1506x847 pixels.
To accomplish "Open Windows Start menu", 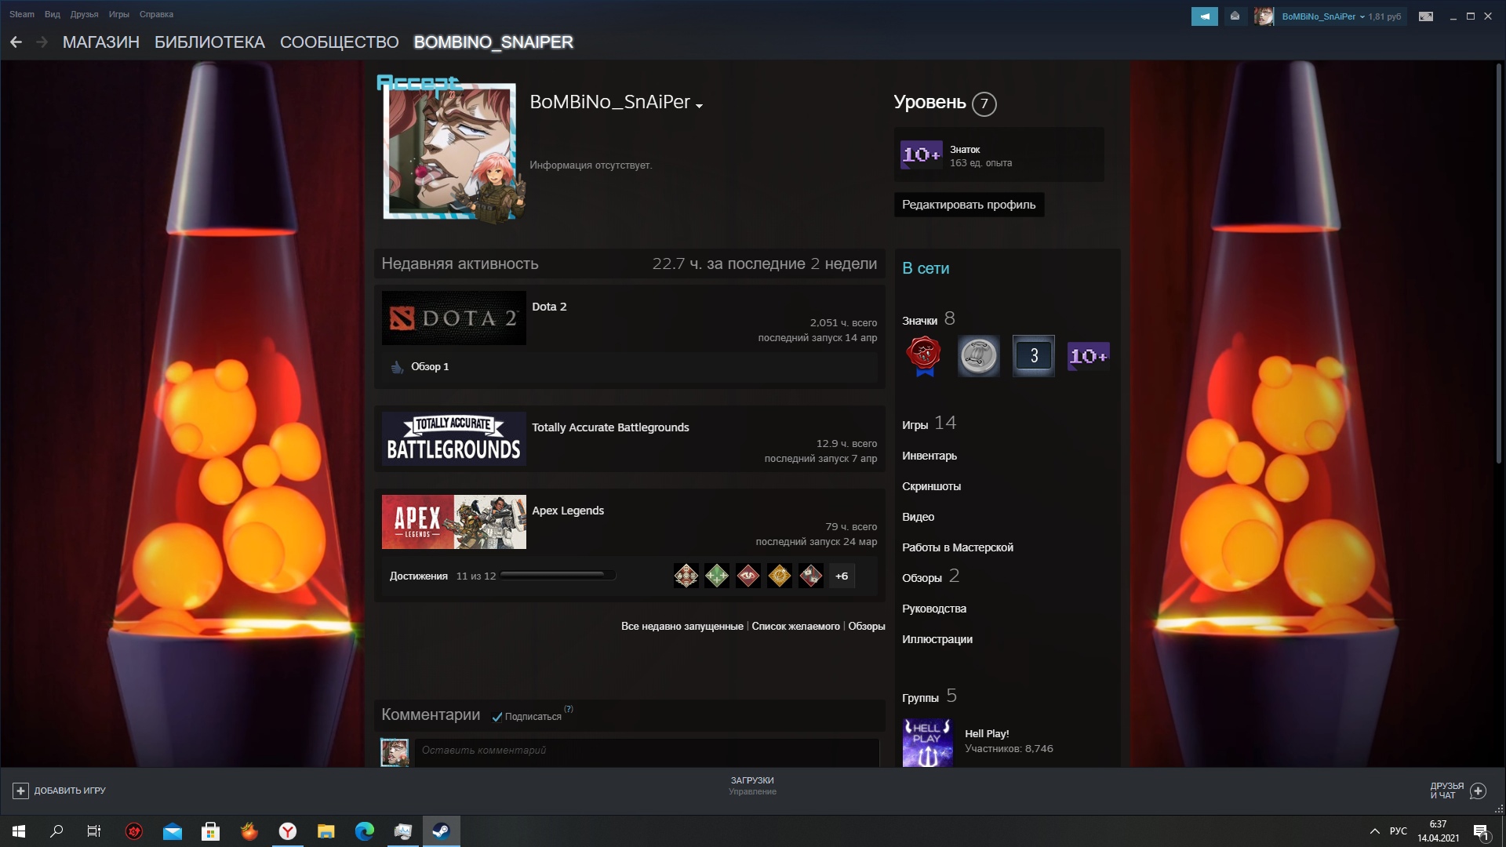I will pyautogui.click(x=19, y=831).
